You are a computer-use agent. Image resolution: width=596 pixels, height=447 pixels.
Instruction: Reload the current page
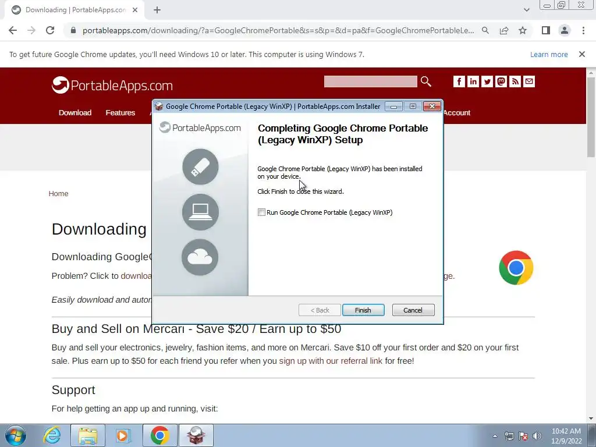click(x=50, y=30)
